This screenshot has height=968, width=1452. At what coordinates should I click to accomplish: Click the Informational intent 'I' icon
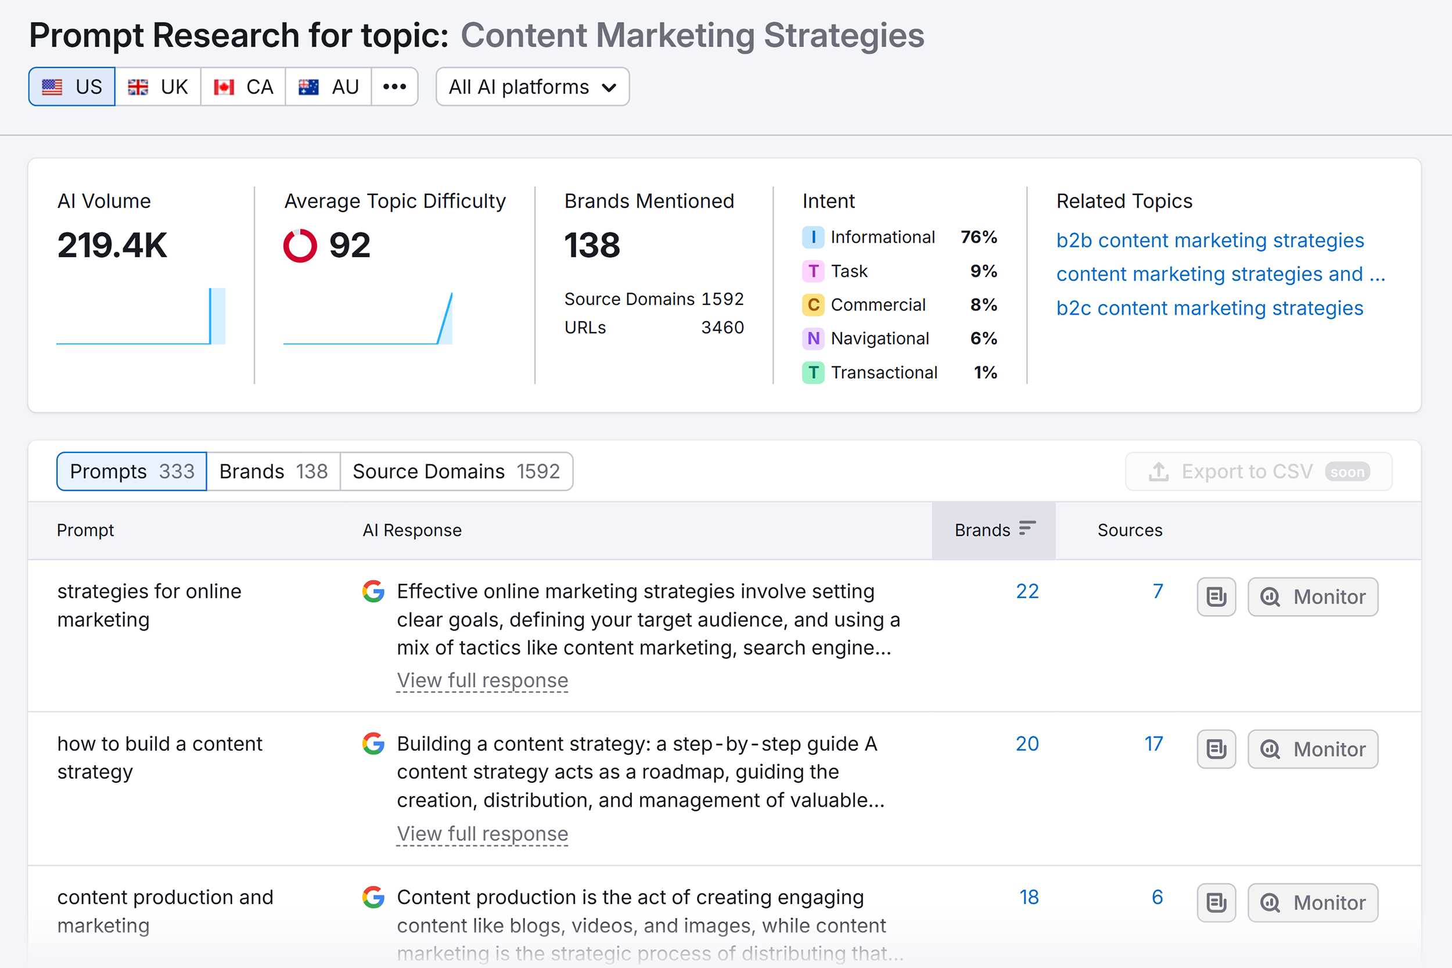[x=813, y=236]
